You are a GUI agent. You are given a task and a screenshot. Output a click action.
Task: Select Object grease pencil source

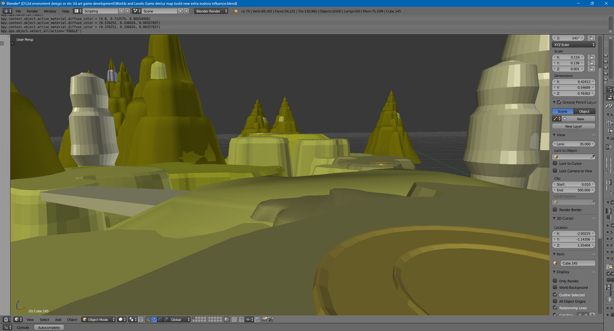tap(584, 111)
